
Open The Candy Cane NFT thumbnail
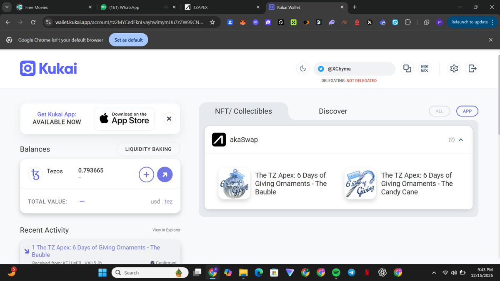point(360,184)
